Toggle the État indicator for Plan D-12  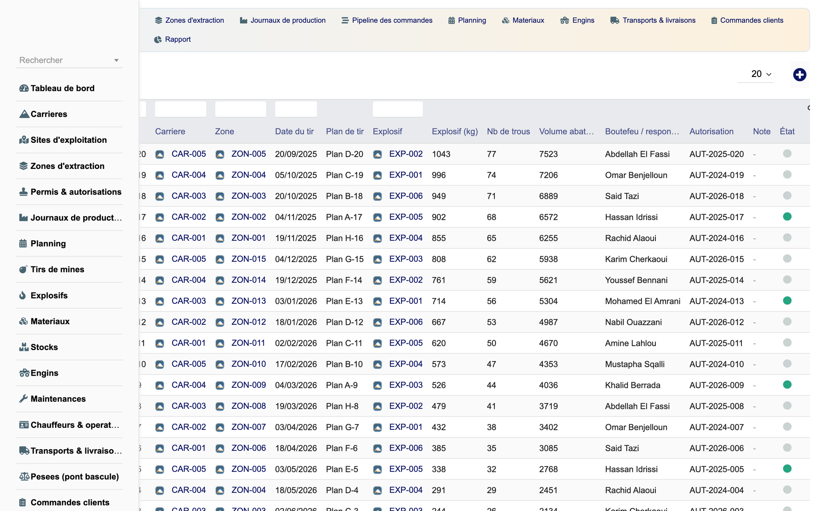point(787,321)
